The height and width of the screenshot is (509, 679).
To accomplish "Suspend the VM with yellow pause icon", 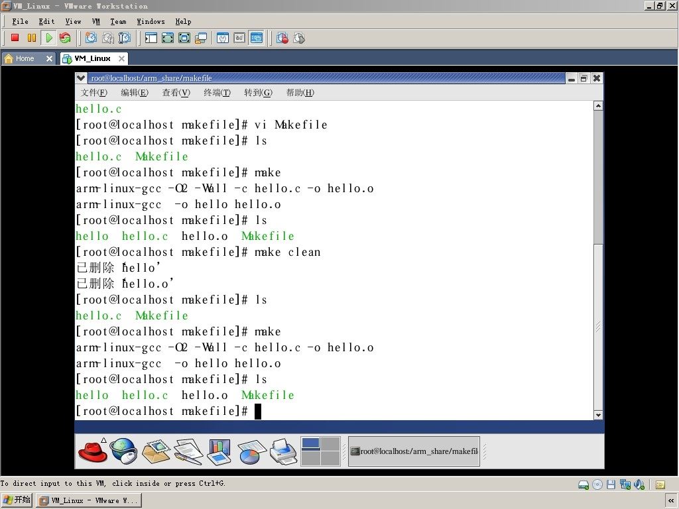I will (x=32, y=38).
